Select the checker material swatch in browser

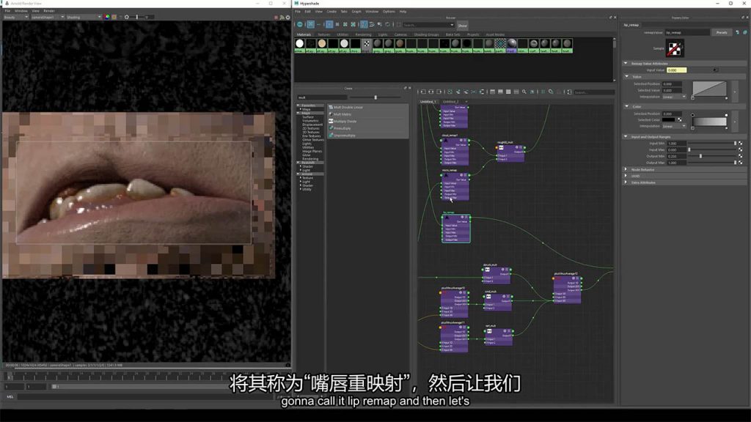[x=367, y=43]
